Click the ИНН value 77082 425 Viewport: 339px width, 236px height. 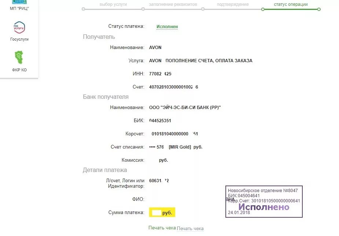pyautogui.click(x=160, y=74)
